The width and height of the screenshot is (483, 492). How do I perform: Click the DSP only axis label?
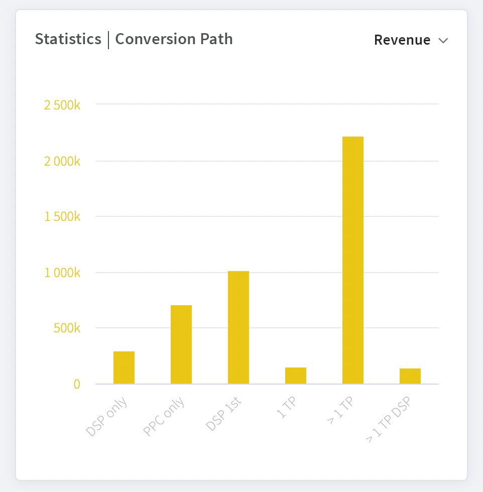coord(106,417)
